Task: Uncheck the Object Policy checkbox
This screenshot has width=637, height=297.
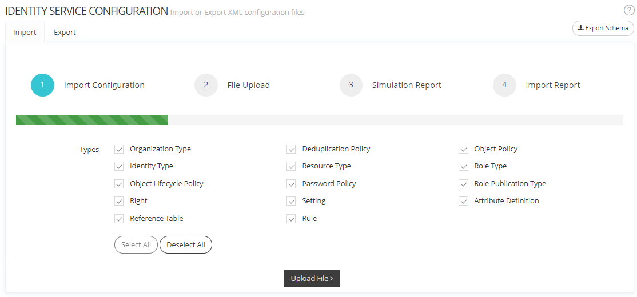Action: pos(464,149)
